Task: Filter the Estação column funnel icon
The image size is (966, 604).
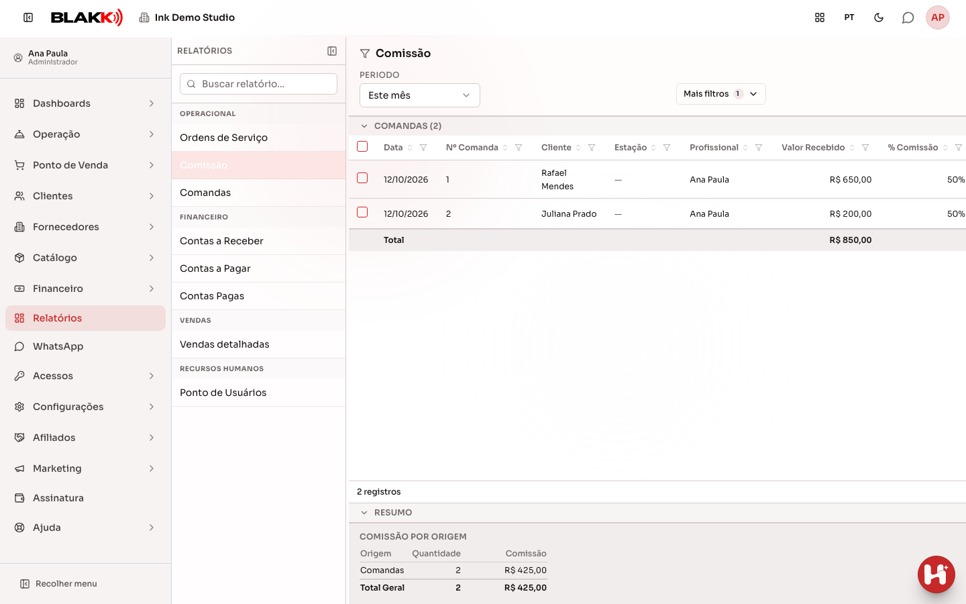Action: click(x=667, y=148)
